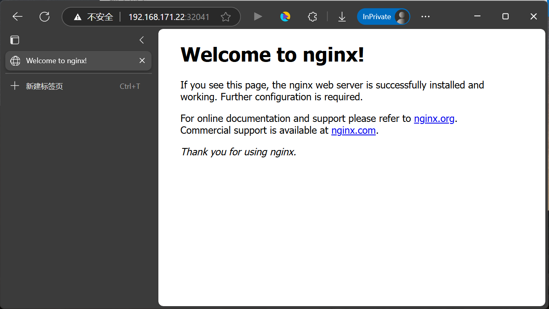Click the 不安全 security warning icon
Screen dimensions: 549x309
tap(78, 17)
